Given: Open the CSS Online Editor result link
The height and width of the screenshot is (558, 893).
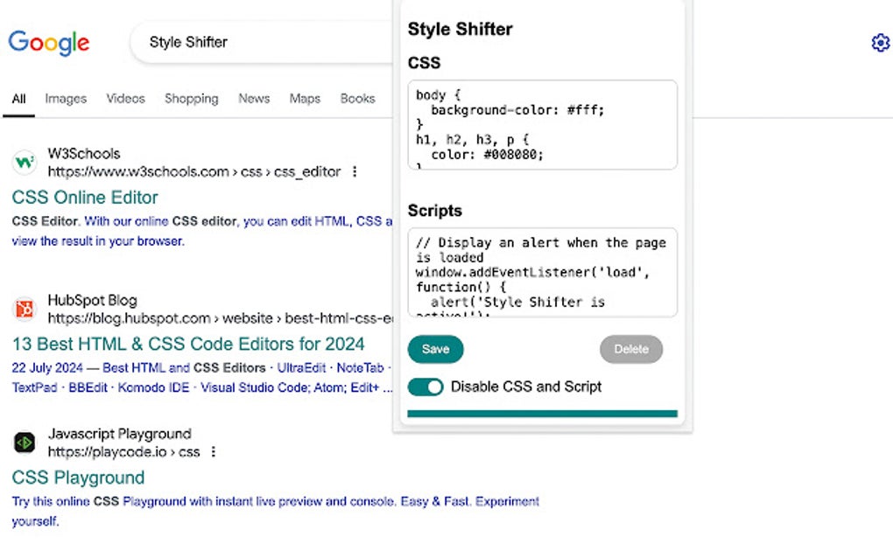Looking at the screenshot, I should point(85,198).
